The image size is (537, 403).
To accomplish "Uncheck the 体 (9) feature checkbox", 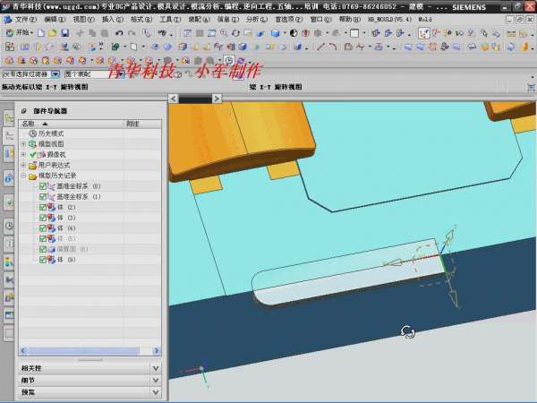I will coord(42,260).
